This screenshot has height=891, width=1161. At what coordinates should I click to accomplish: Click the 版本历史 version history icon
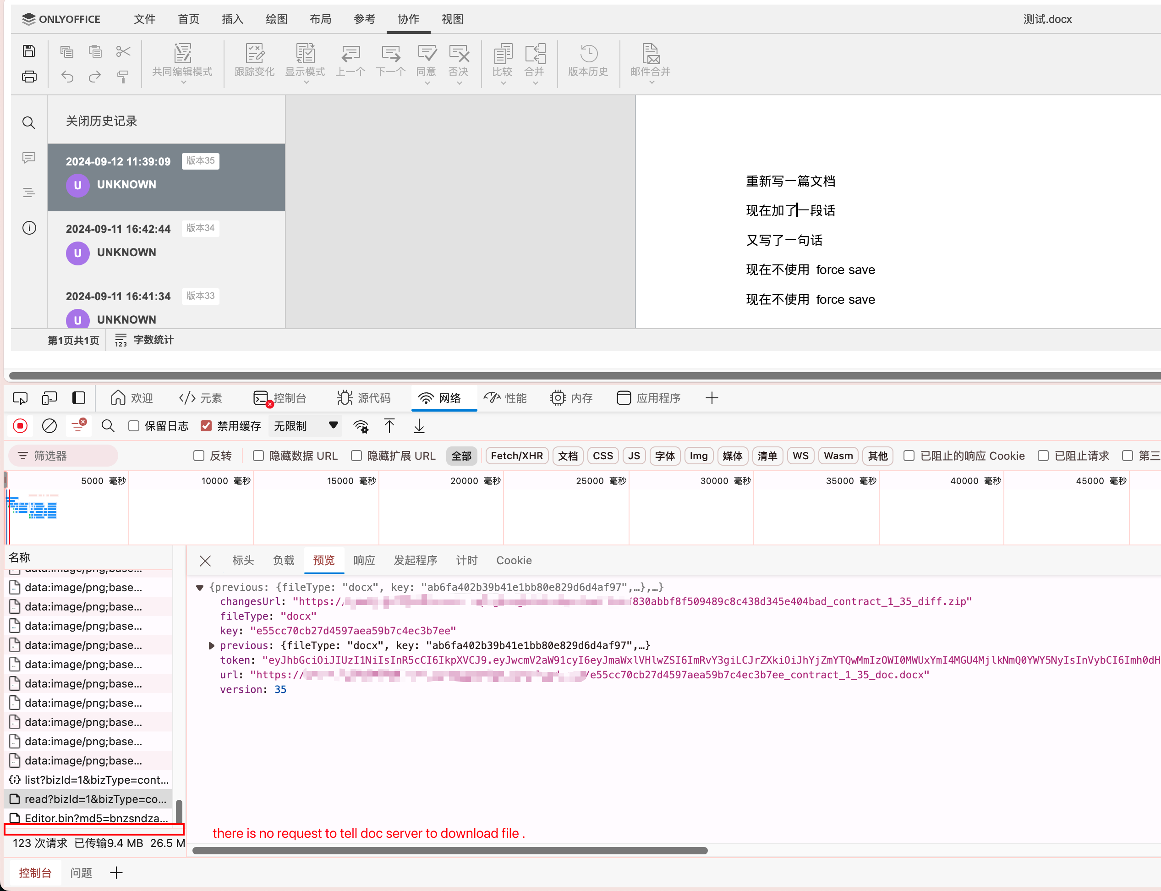coord(588,54)
